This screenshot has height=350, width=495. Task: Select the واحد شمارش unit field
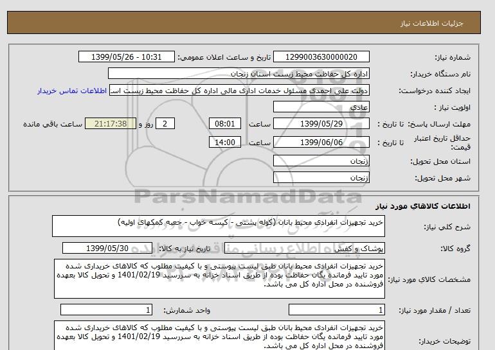106,310
